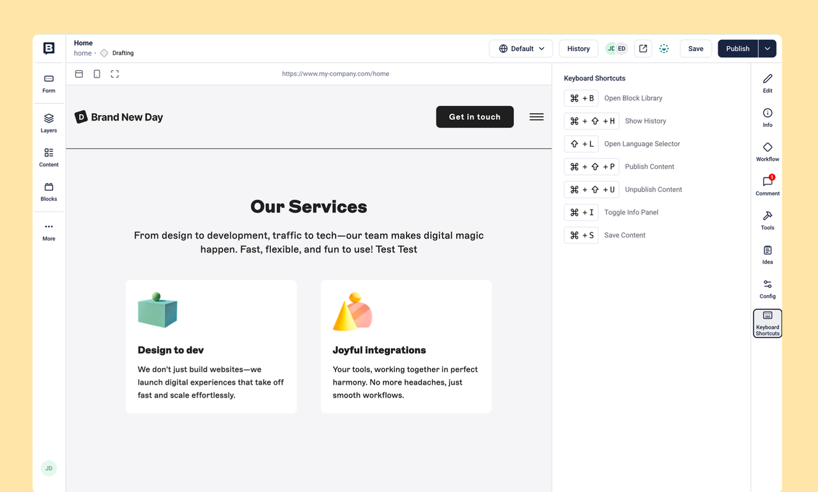Click the Show History shortcut row
This screenshot has width=818, height=492.
point(615,121)
